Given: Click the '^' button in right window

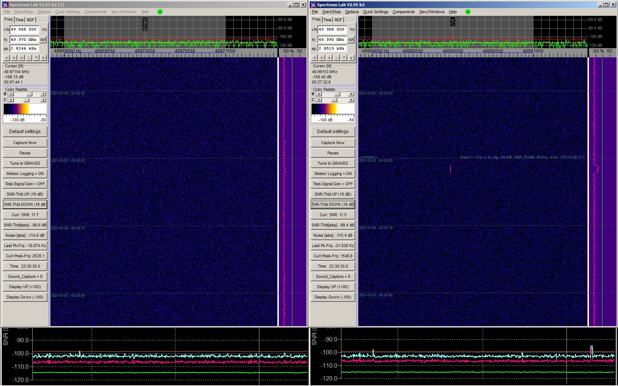Looking at the screenshot, I should (x=344, y=58).
